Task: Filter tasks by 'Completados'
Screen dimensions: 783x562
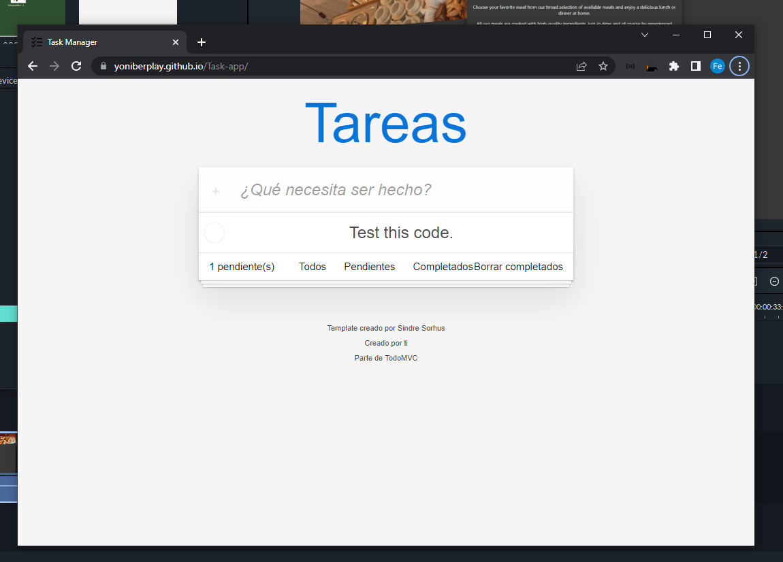Action: click(x=443, y=267)
